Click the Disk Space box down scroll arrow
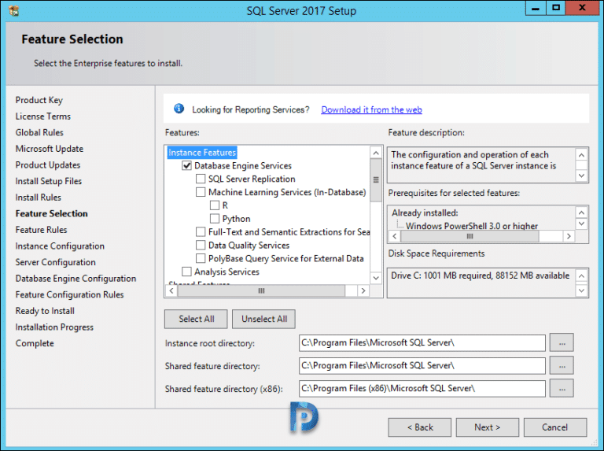The image size is (604, 451). pos(582,290)
